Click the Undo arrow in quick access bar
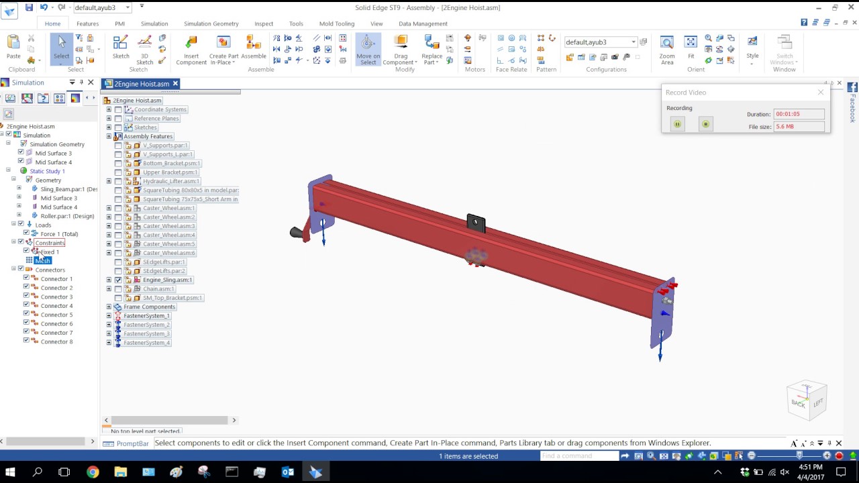Screen dimensions: 859x483 pyautogui.click(x=44, y=7)
